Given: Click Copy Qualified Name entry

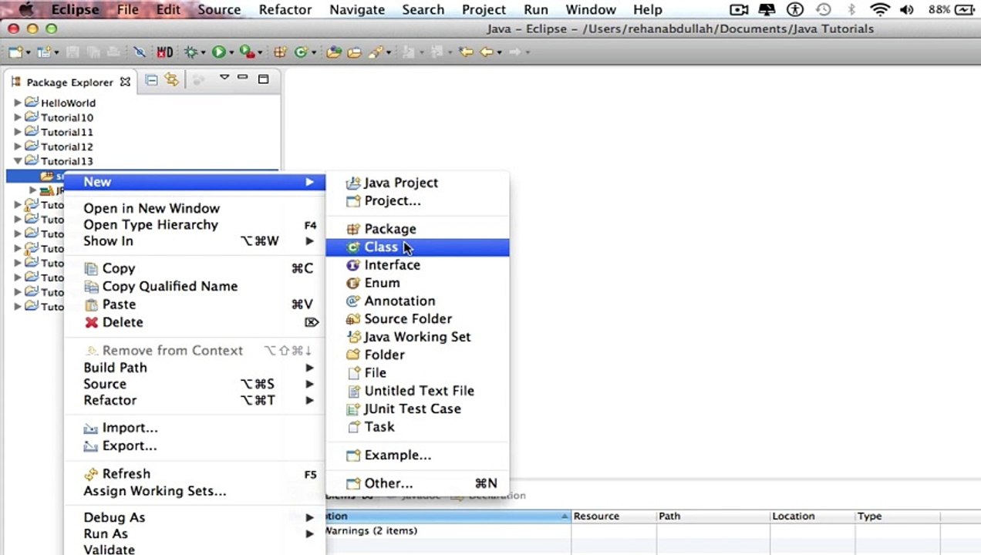Looking at the screenshot, I should [x=194, y=286].
